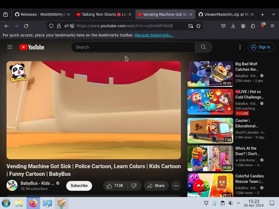This screenshot has width=279, height=209.
Task: Reload the current page
Action: 26,26
